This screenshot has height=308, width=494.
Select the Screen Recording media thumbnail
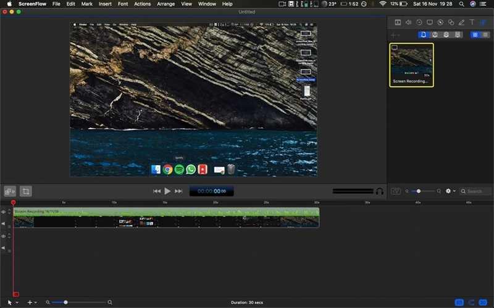coord(411,65)
